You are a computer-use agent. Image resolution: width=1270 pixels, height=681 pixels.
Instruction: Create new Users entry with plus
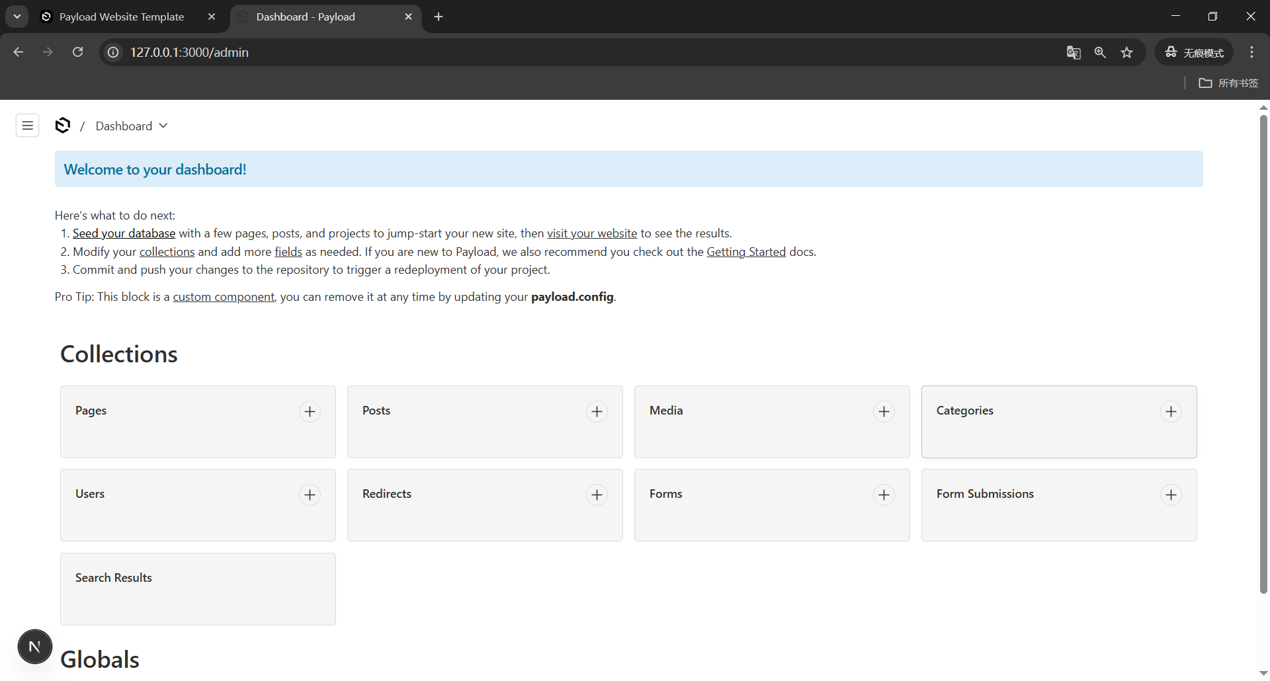(x=310, y=495)
